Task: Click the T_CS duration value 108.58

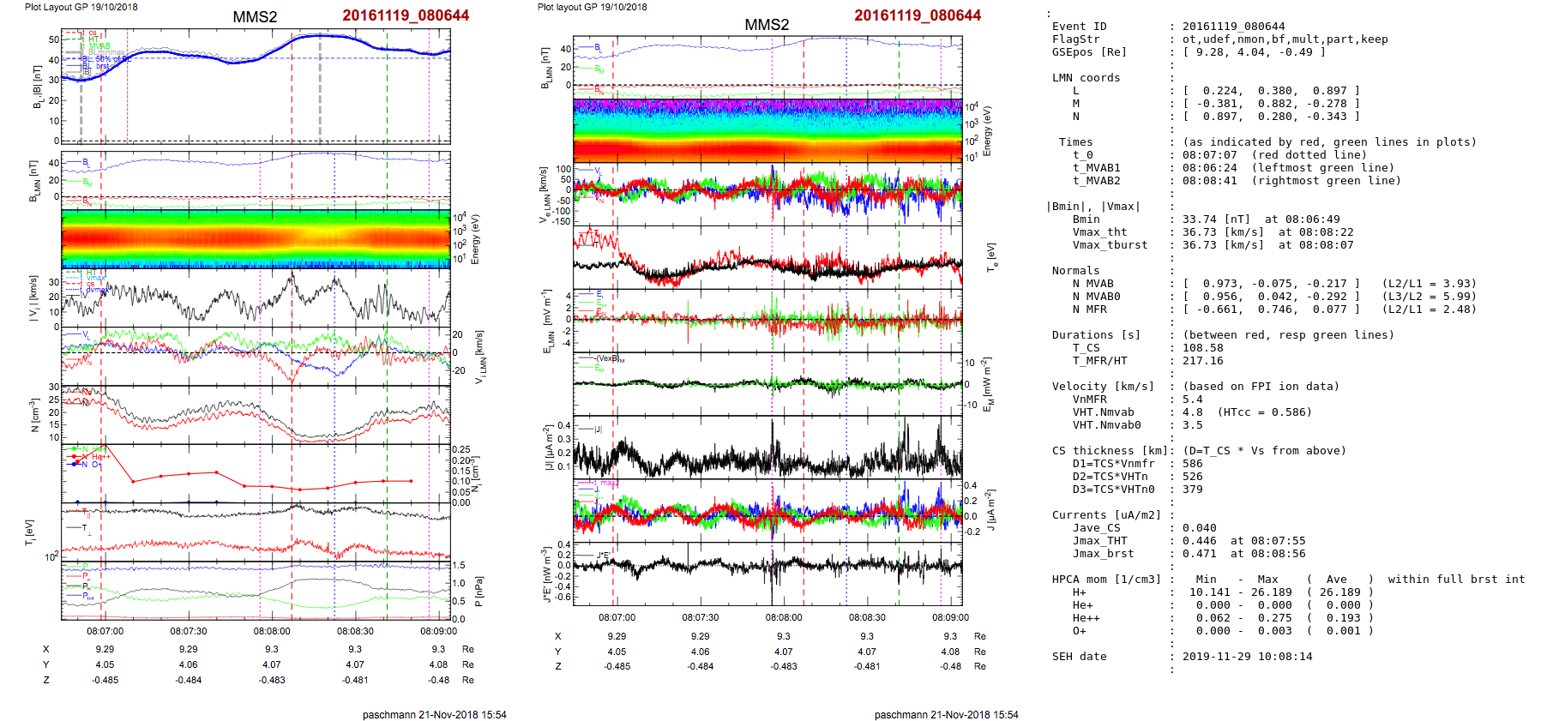Action: tap(1202, 348)
